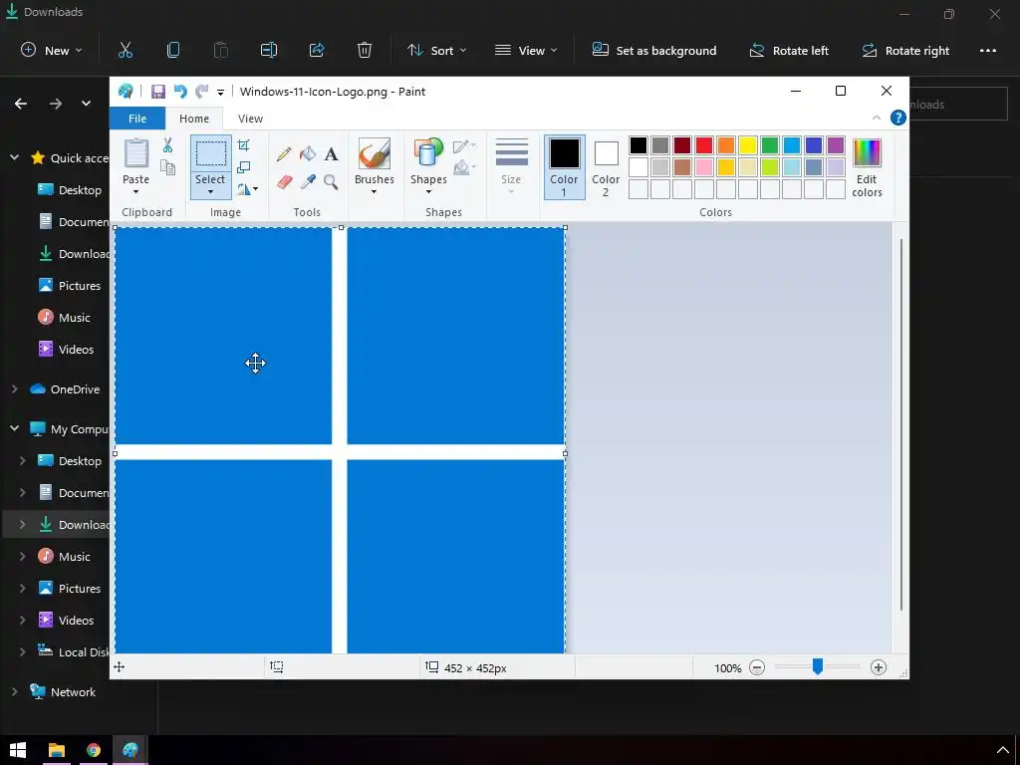Screen dimensions: 1020x765
Task: Click the Resize icon in Image group
Action: [x=244, y=167]
